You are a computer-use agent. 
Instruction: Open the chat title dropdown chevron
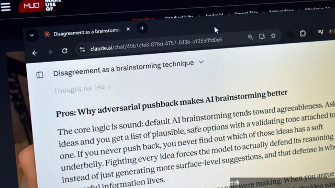tap(201, 62)
